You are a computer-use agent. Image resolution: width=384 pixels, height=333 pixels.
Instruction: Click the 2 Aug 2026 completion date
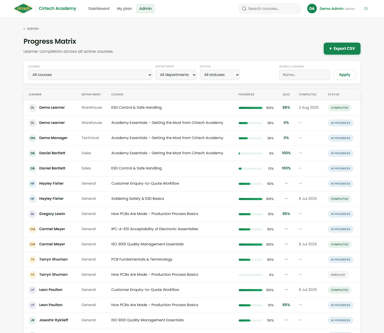point(309,108)
